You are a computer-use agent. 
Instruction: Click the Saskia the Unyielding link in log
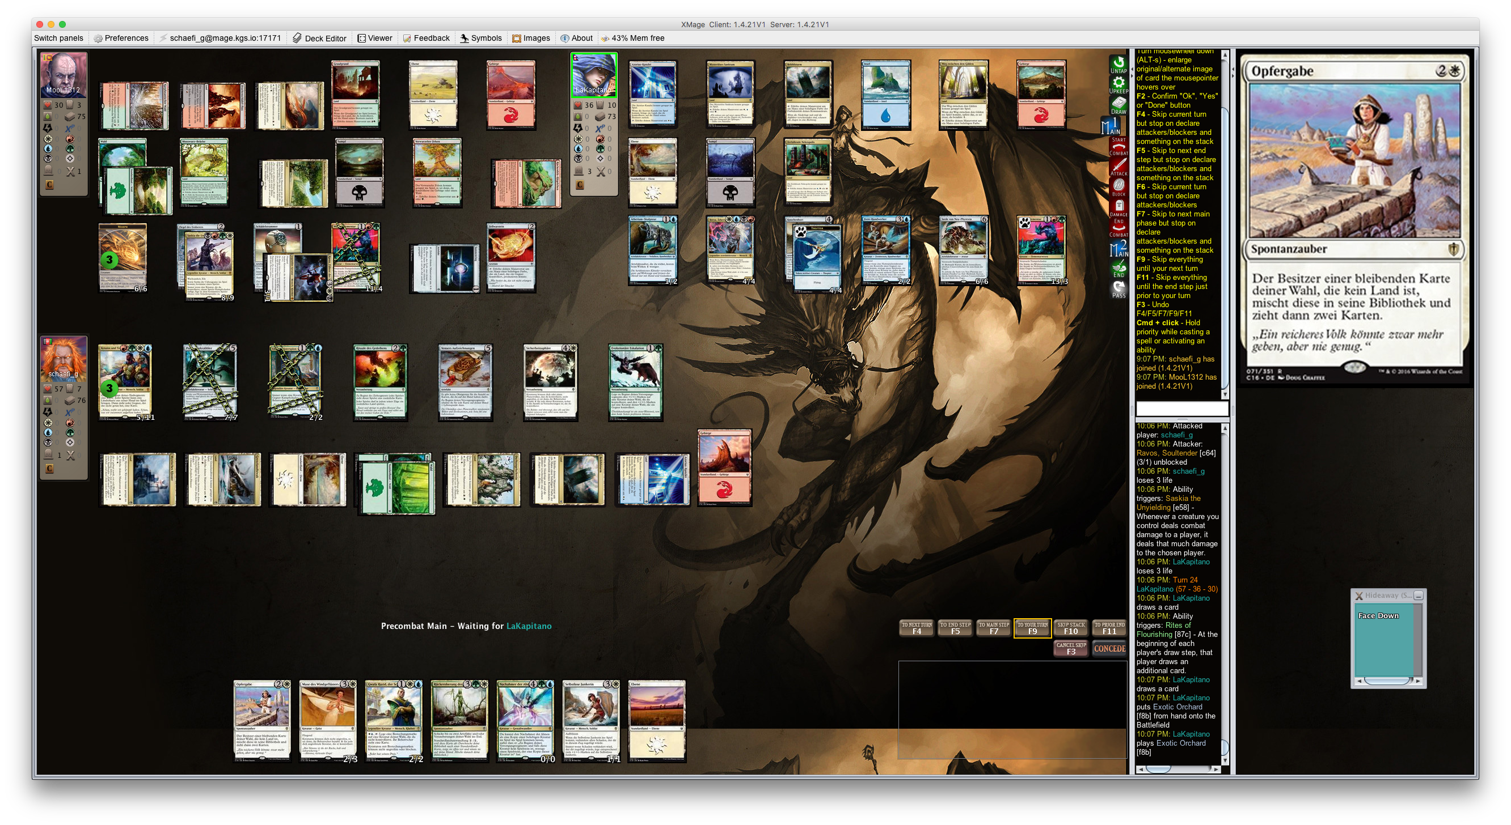click(x=1168, y=503)
